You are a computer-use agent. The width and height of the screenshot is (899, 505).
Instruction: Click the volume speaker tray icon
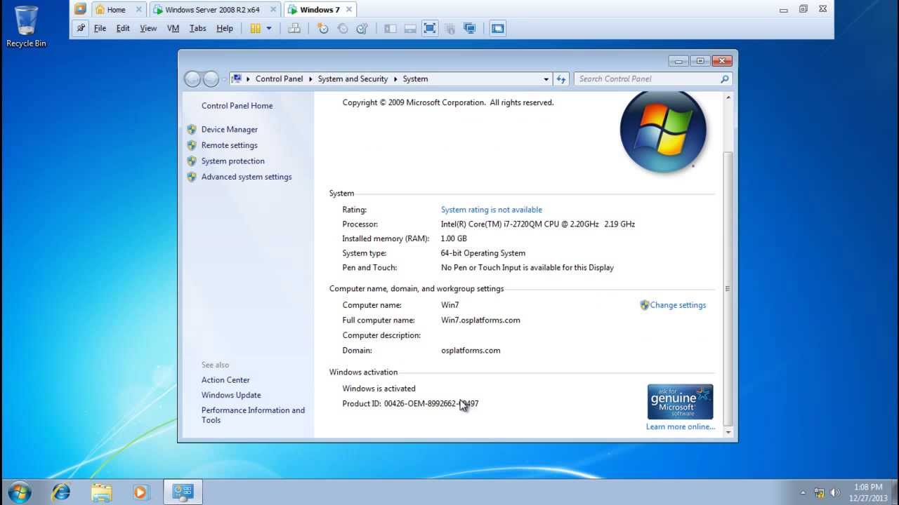pos(835,492)
